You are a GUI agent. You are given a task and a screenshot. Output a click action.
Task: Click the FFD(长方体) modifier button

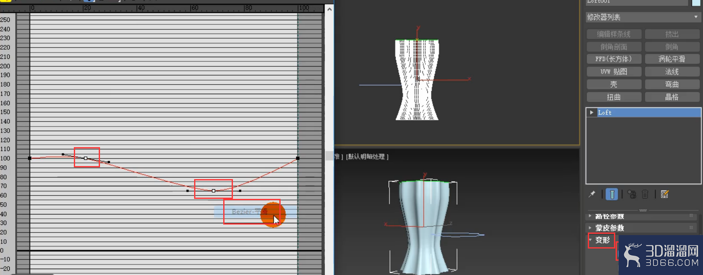point(614,59)
